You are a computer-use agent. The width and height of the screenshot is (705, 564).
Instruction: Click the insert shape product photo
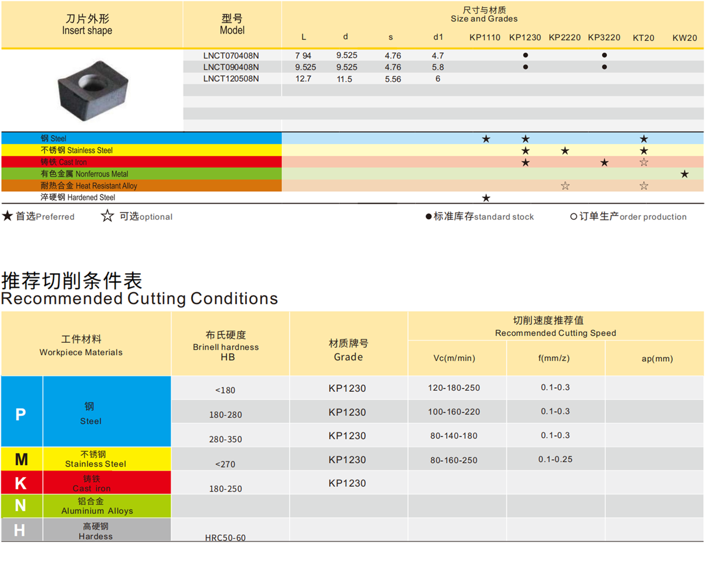point(93,89)
